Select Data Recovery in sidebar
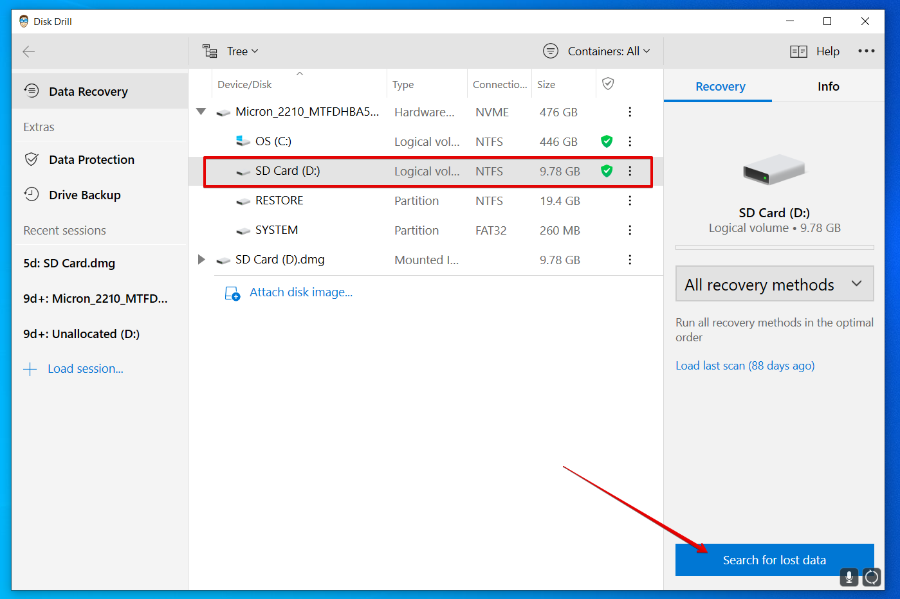The image size is (900, 599). 100,91
